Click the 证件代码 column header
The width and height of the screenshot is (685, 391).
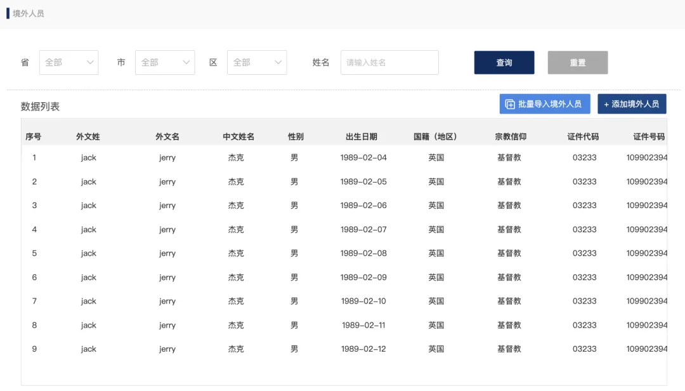584,137
